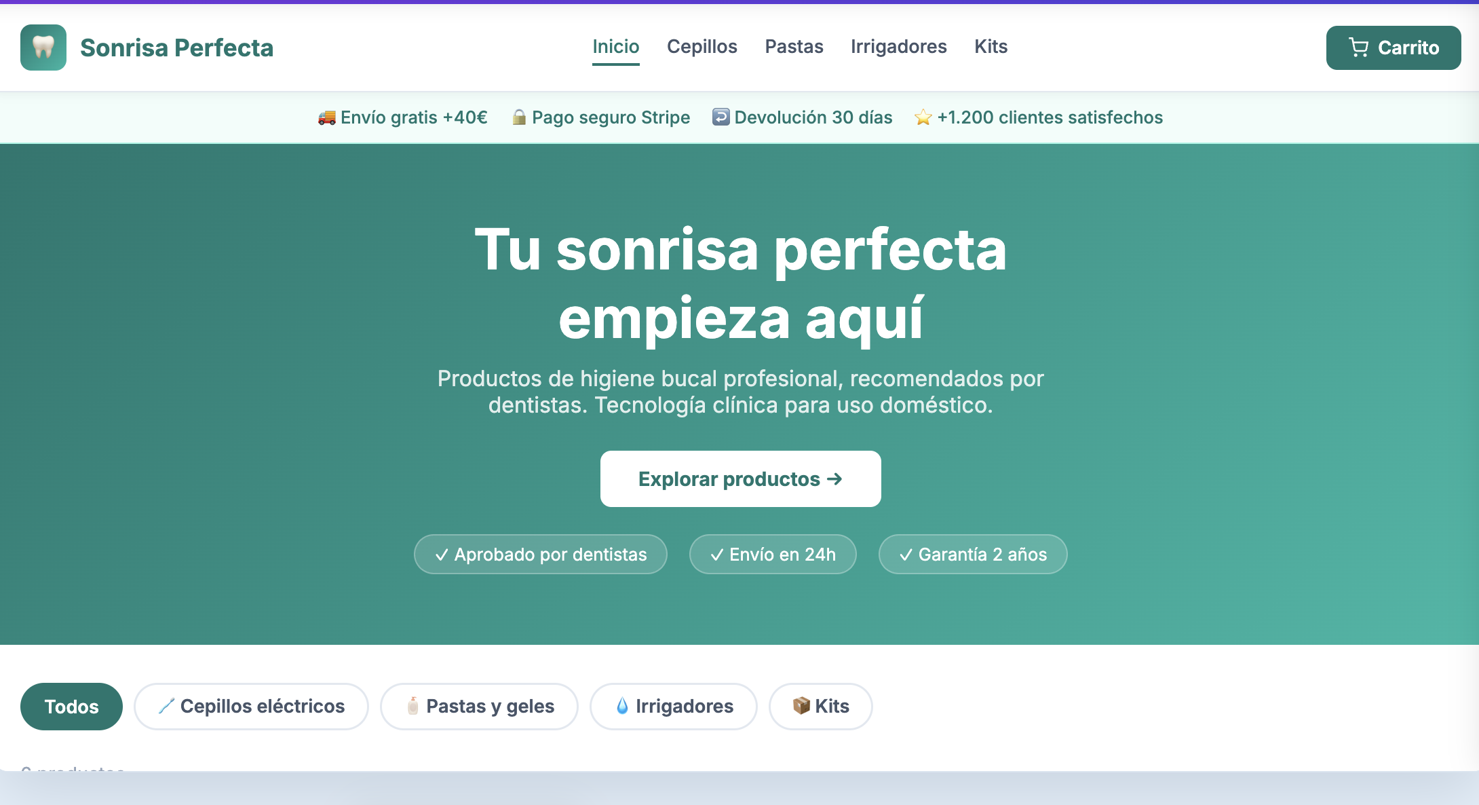
Task: Filter by Irrigadores category chip
Action: [x=673, y=707]
